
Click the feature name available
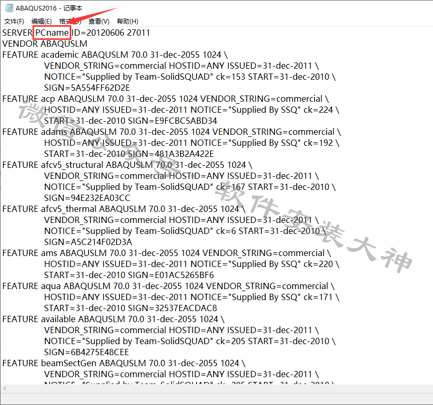point(58,319)
